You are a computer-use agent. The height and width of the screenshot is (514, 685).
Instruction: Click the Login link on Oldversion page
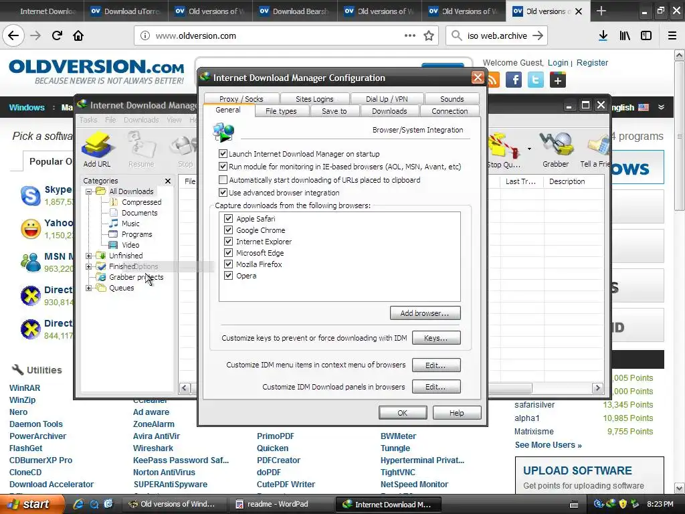[x=558, y=62]
